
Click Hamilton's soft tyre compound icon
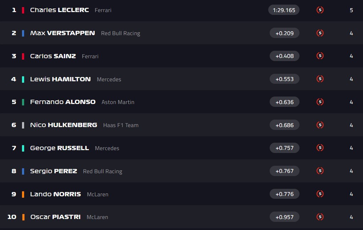(x=320, y=79)
